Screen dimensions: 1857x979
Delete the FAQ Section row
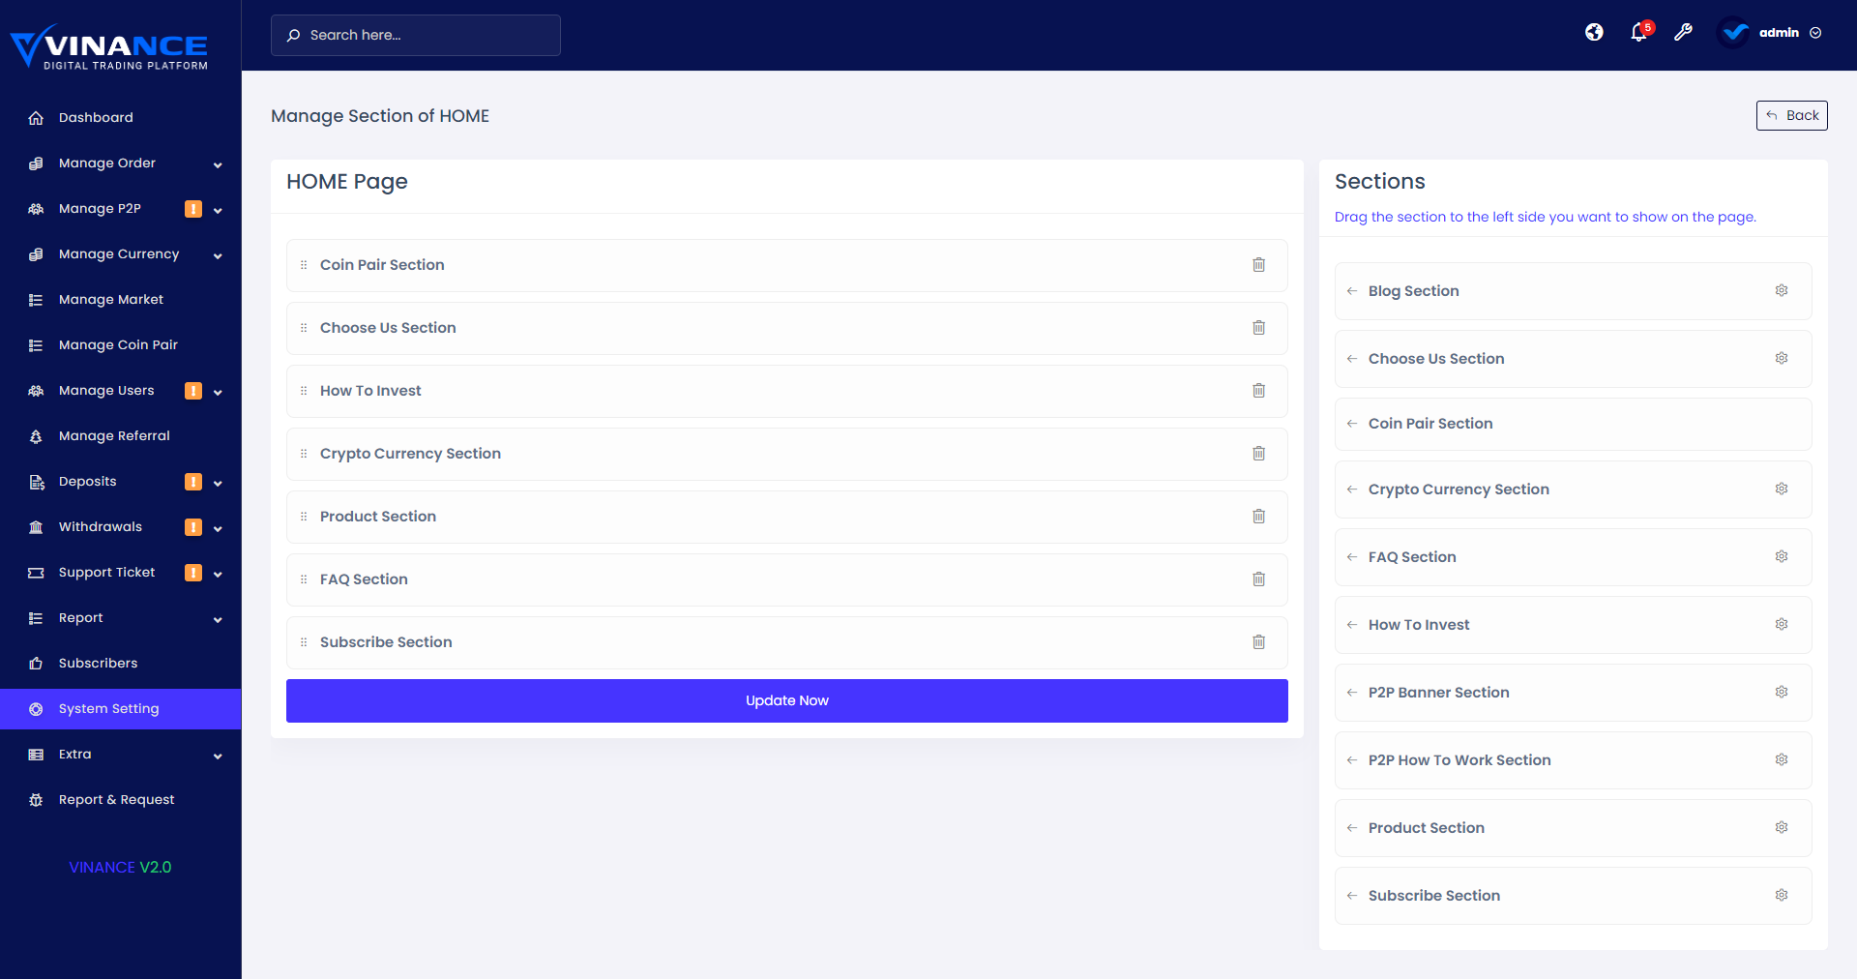point(1258,579)
